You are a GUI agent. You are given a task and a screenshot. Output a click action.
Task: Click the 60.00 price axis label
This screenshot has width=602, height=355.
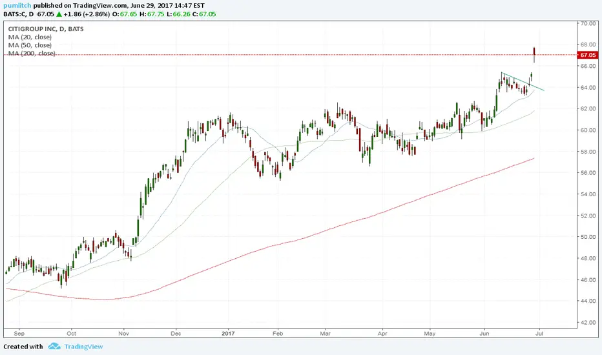pyautogui.click(x=588, y=130)
